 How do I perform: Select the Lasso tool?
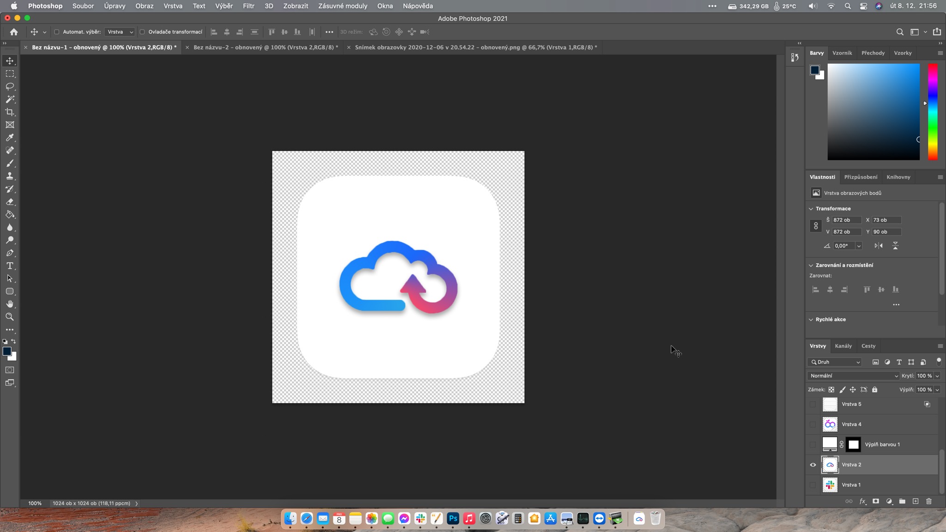pyautogui.click(x=10, y=86)
